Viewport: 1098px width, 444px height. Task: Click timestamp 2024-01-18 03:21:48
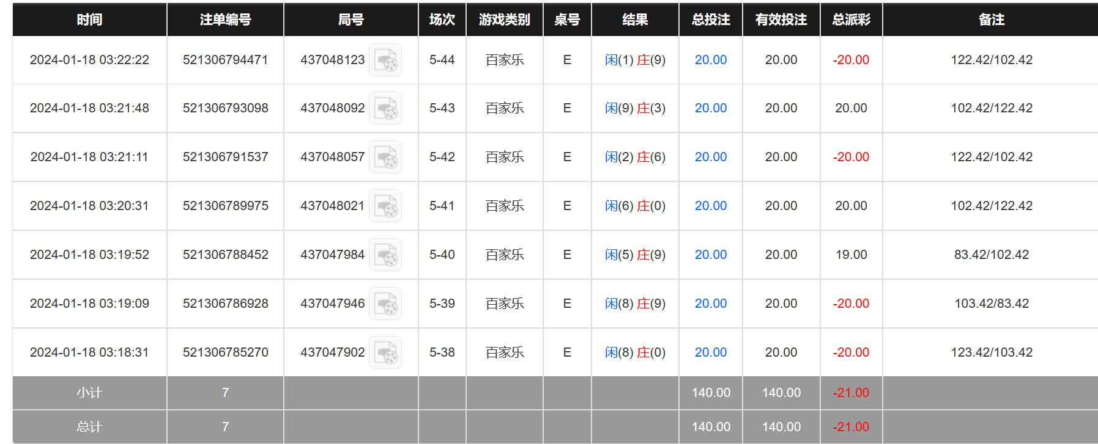click(x=89, y=108)
